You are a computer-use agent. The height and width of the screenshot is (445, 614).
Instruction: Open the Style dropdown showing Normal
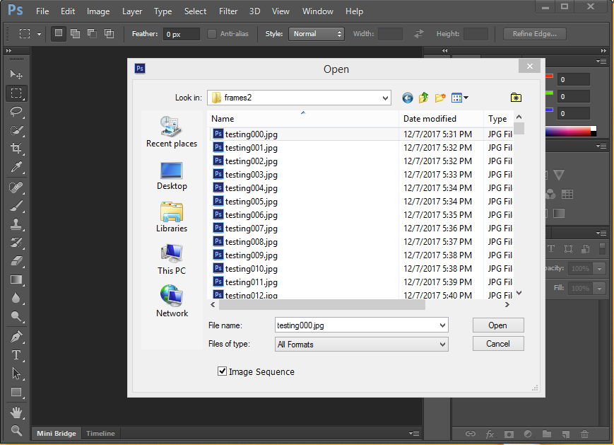[x=316, y=33]
